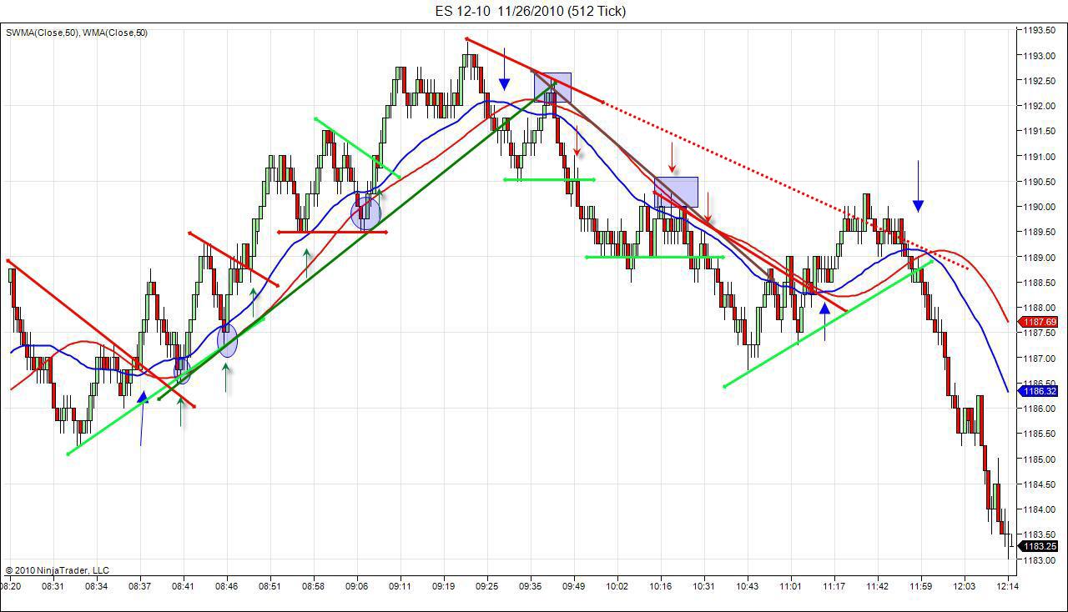Click the 08:58 time axis label
1068x612 pixels.
tap(314, 586)
